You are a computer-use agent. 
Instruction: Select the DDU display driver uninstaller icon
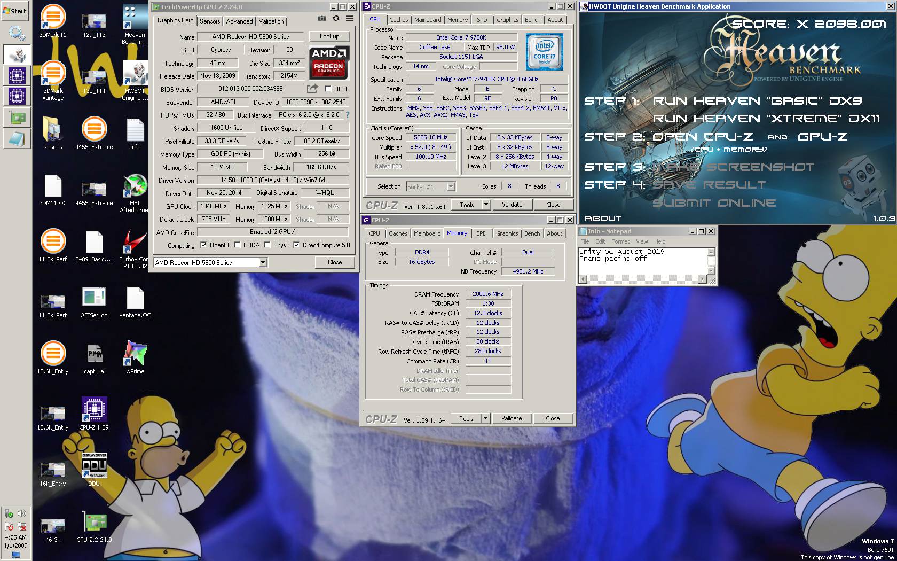pos(94,470)
